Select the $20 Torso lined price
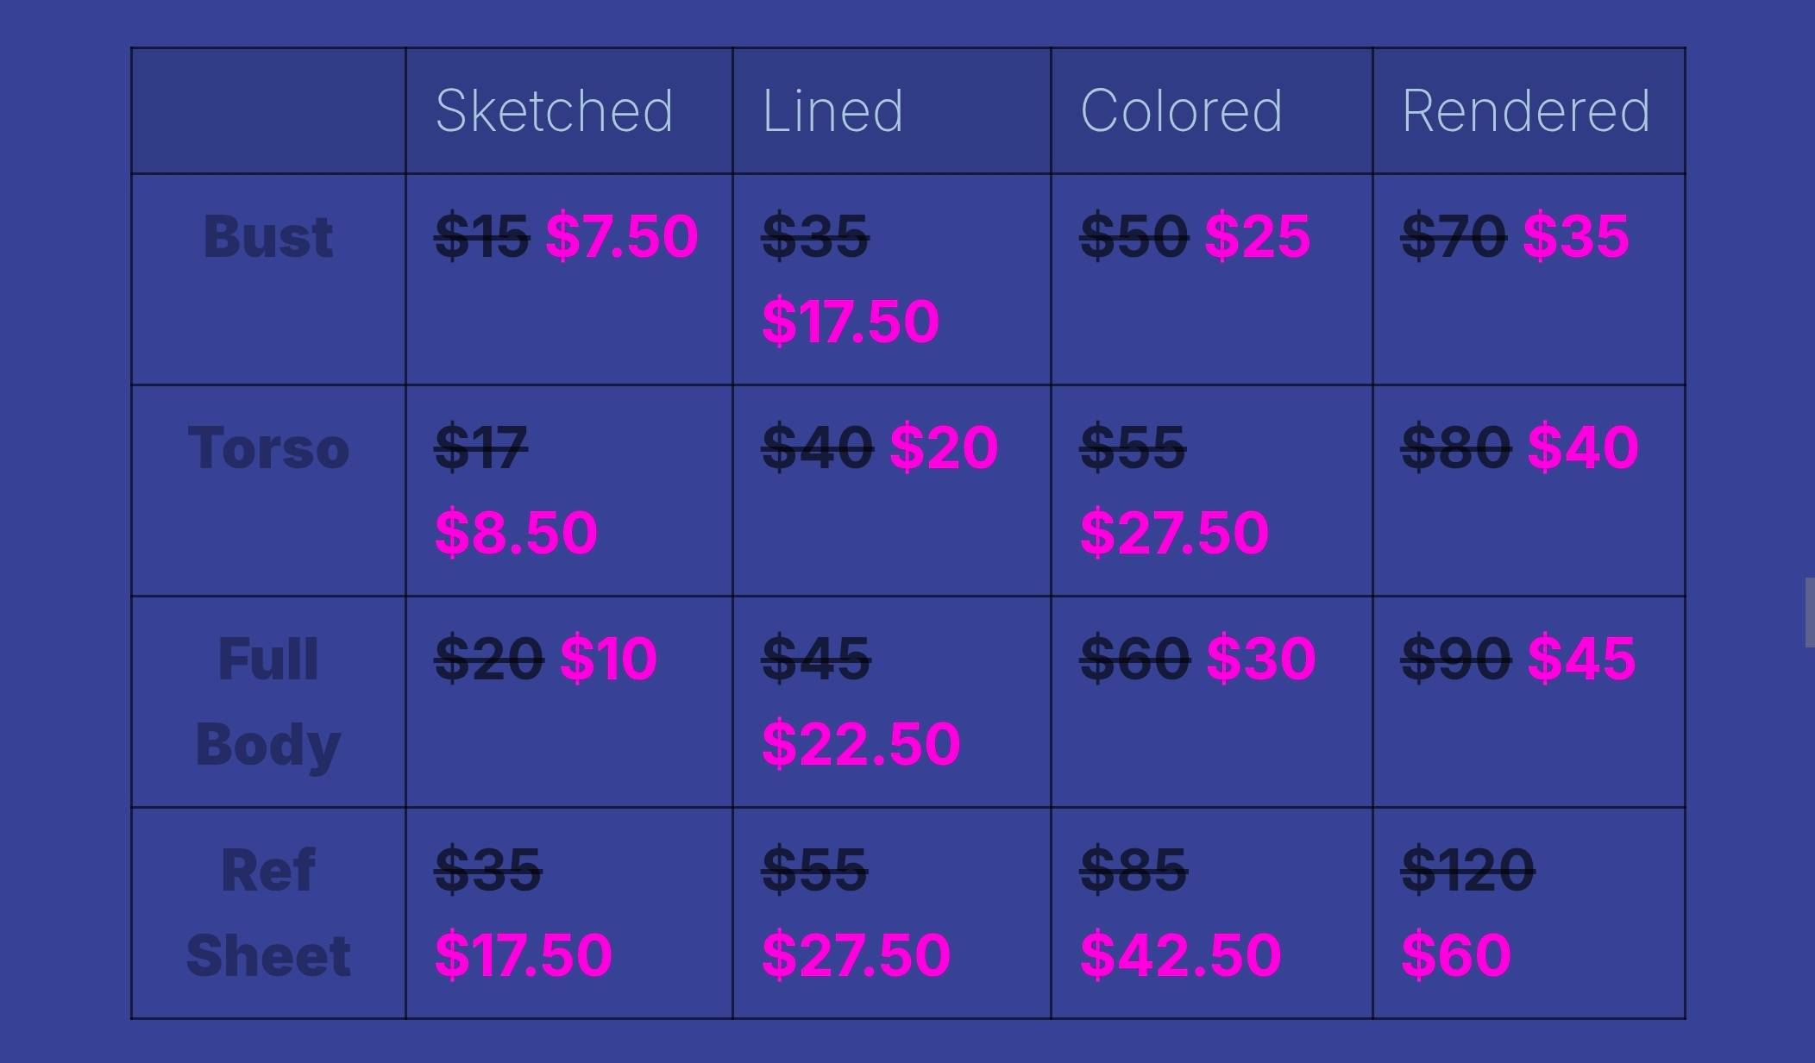The width and height of the screenshot is (1815, 1063). tap(944, 447)
